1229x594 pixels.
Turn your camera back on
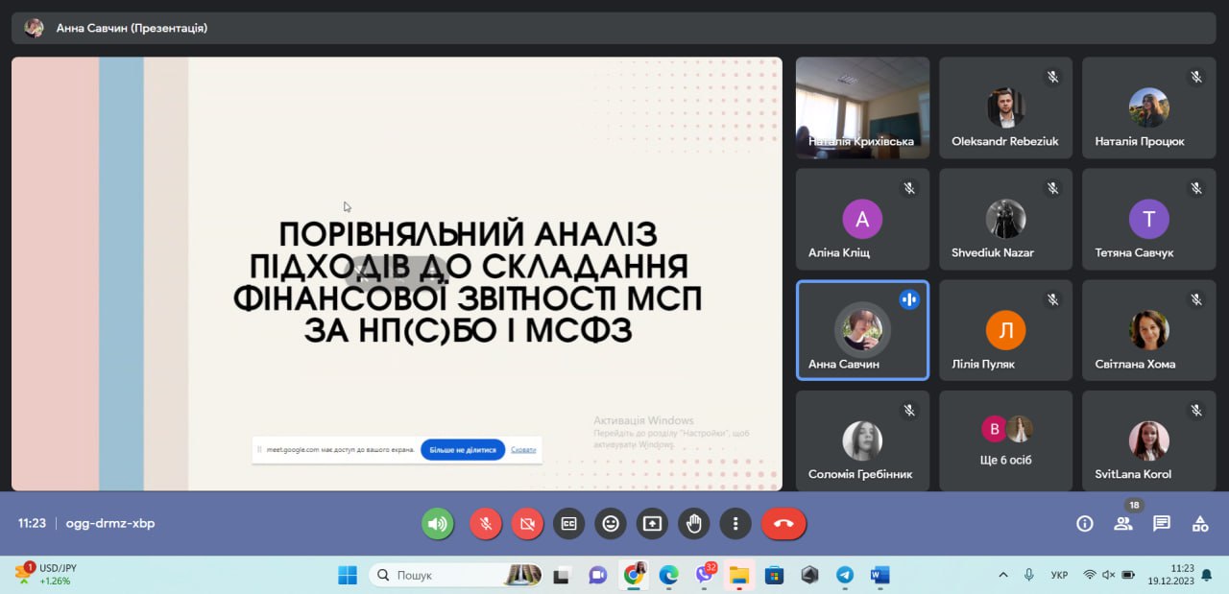click(527, 524)
